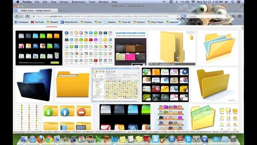Open the YouTube bookmark
This screenshot has width=257, height=145.
(x=37, y=22)
